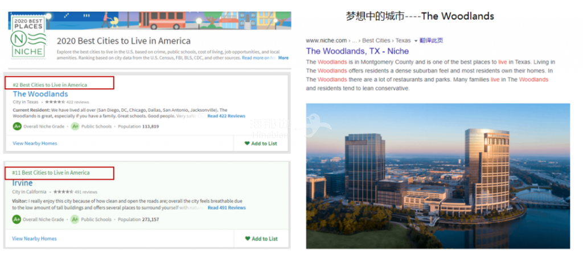The image size is (583, 254).
Task: Add The Woodlands to list
Action: [x=261, y=144]
